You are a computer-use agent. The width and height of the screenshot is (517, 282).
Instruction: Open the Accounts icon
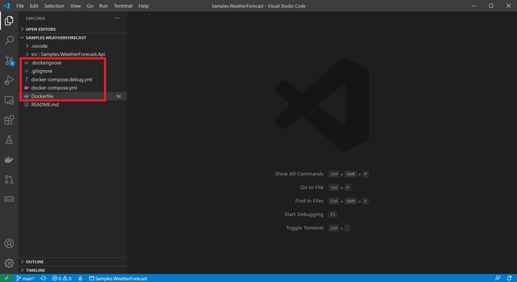(x=9, y=243)
